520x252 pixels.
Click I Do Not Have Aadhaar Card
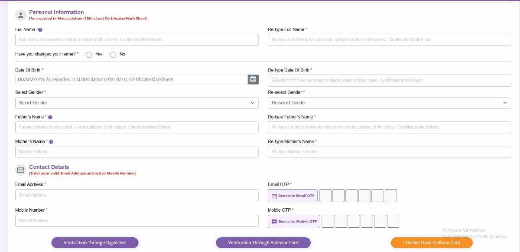[431, 242]
